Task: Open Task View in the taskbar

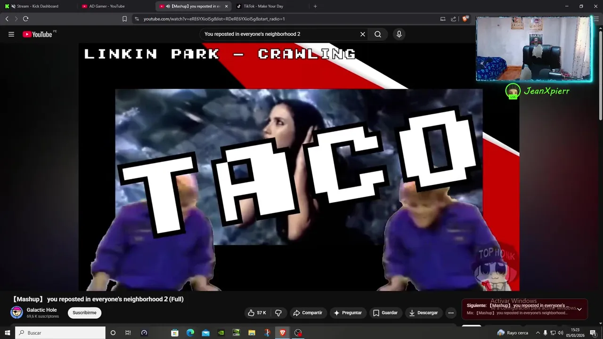Action: (128, 333)
